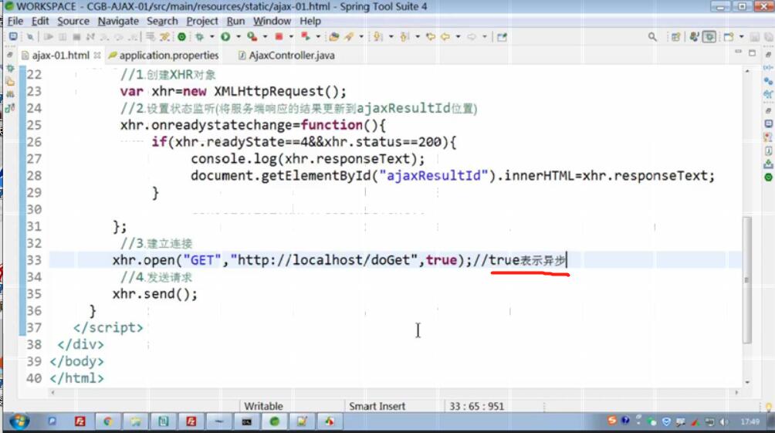
Task: Open the Variables view from right trim
Action: (768, 67)
